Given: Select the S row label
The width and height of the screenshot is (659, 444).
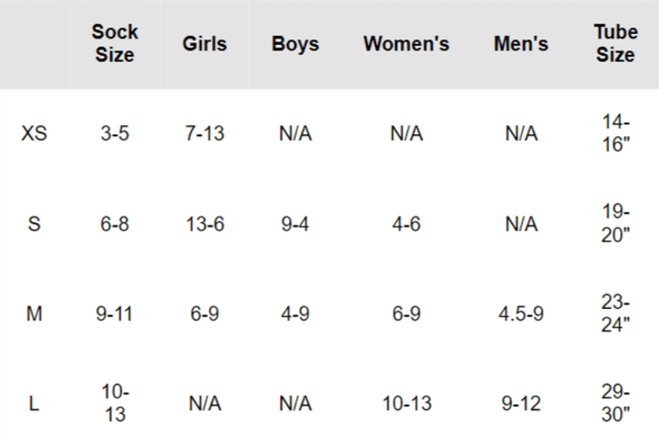Looking at the screenshot, I should point(34,223).
